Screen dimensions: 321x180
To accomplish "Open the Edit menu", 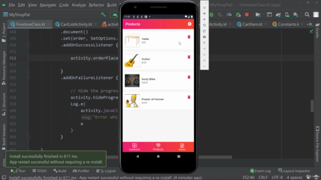I will (x=21, y=5).
